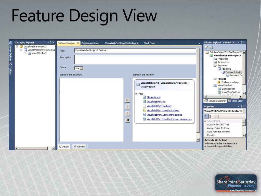Open Toolbox side tab
This screenshot has width=261, height=196.
(10, 68)
